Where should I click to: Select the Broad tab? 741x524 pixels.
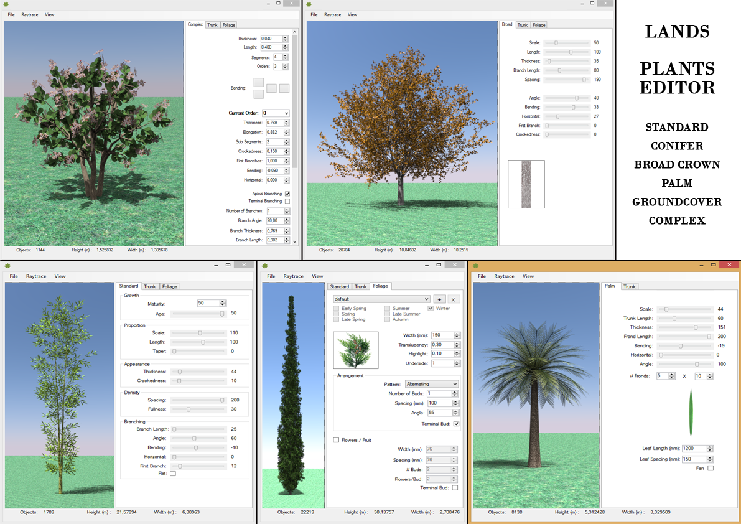[x=507, y=24]
